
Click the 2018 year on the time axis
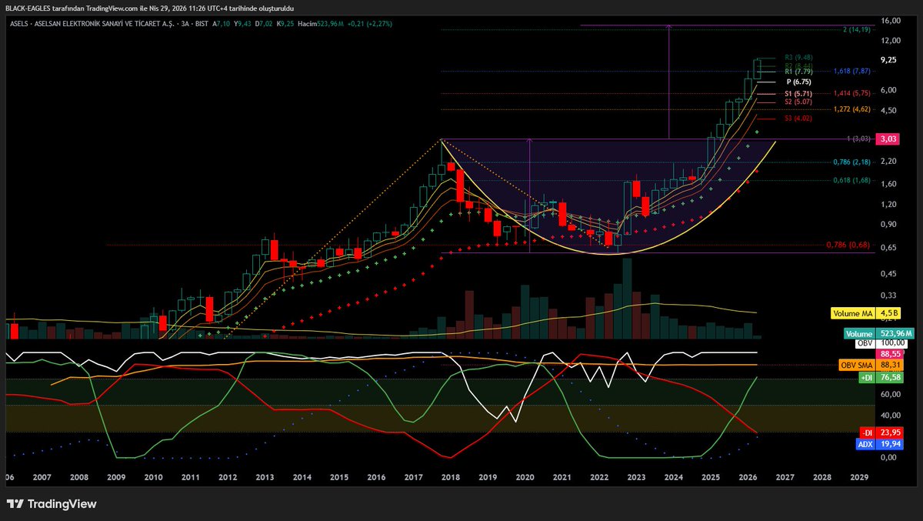(x=450, y=478)
